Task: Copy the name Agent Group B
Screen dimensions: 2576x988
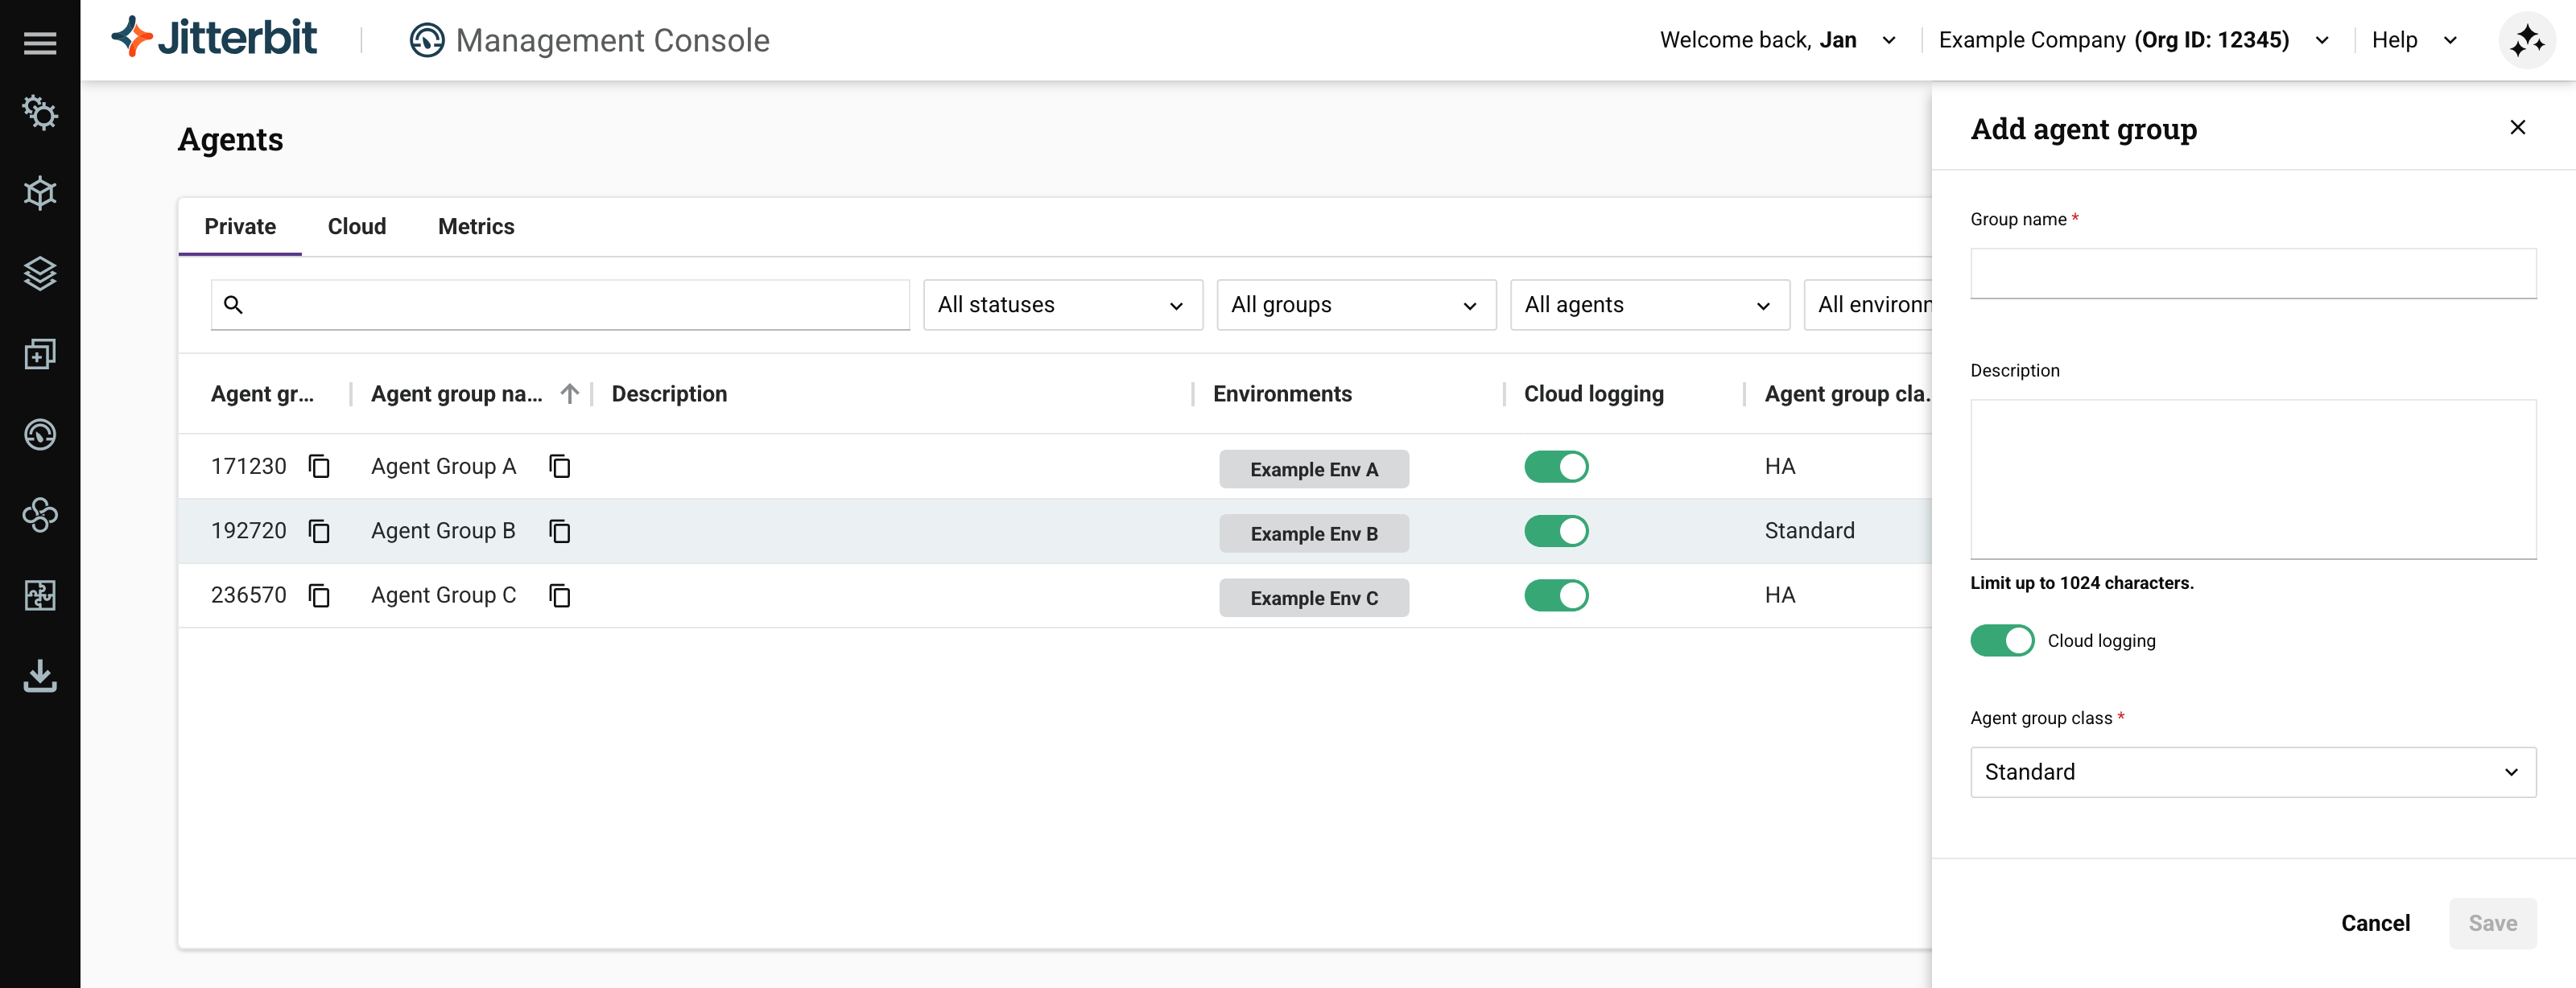Action: pyautogui.click(x=560, y=532)
